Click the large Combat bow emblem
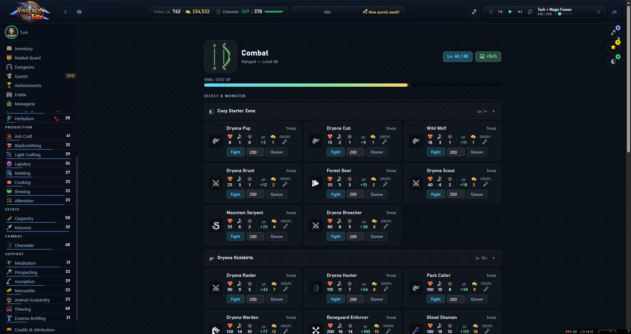The width and height of the screenshot is (631, 334). (221, 56)
